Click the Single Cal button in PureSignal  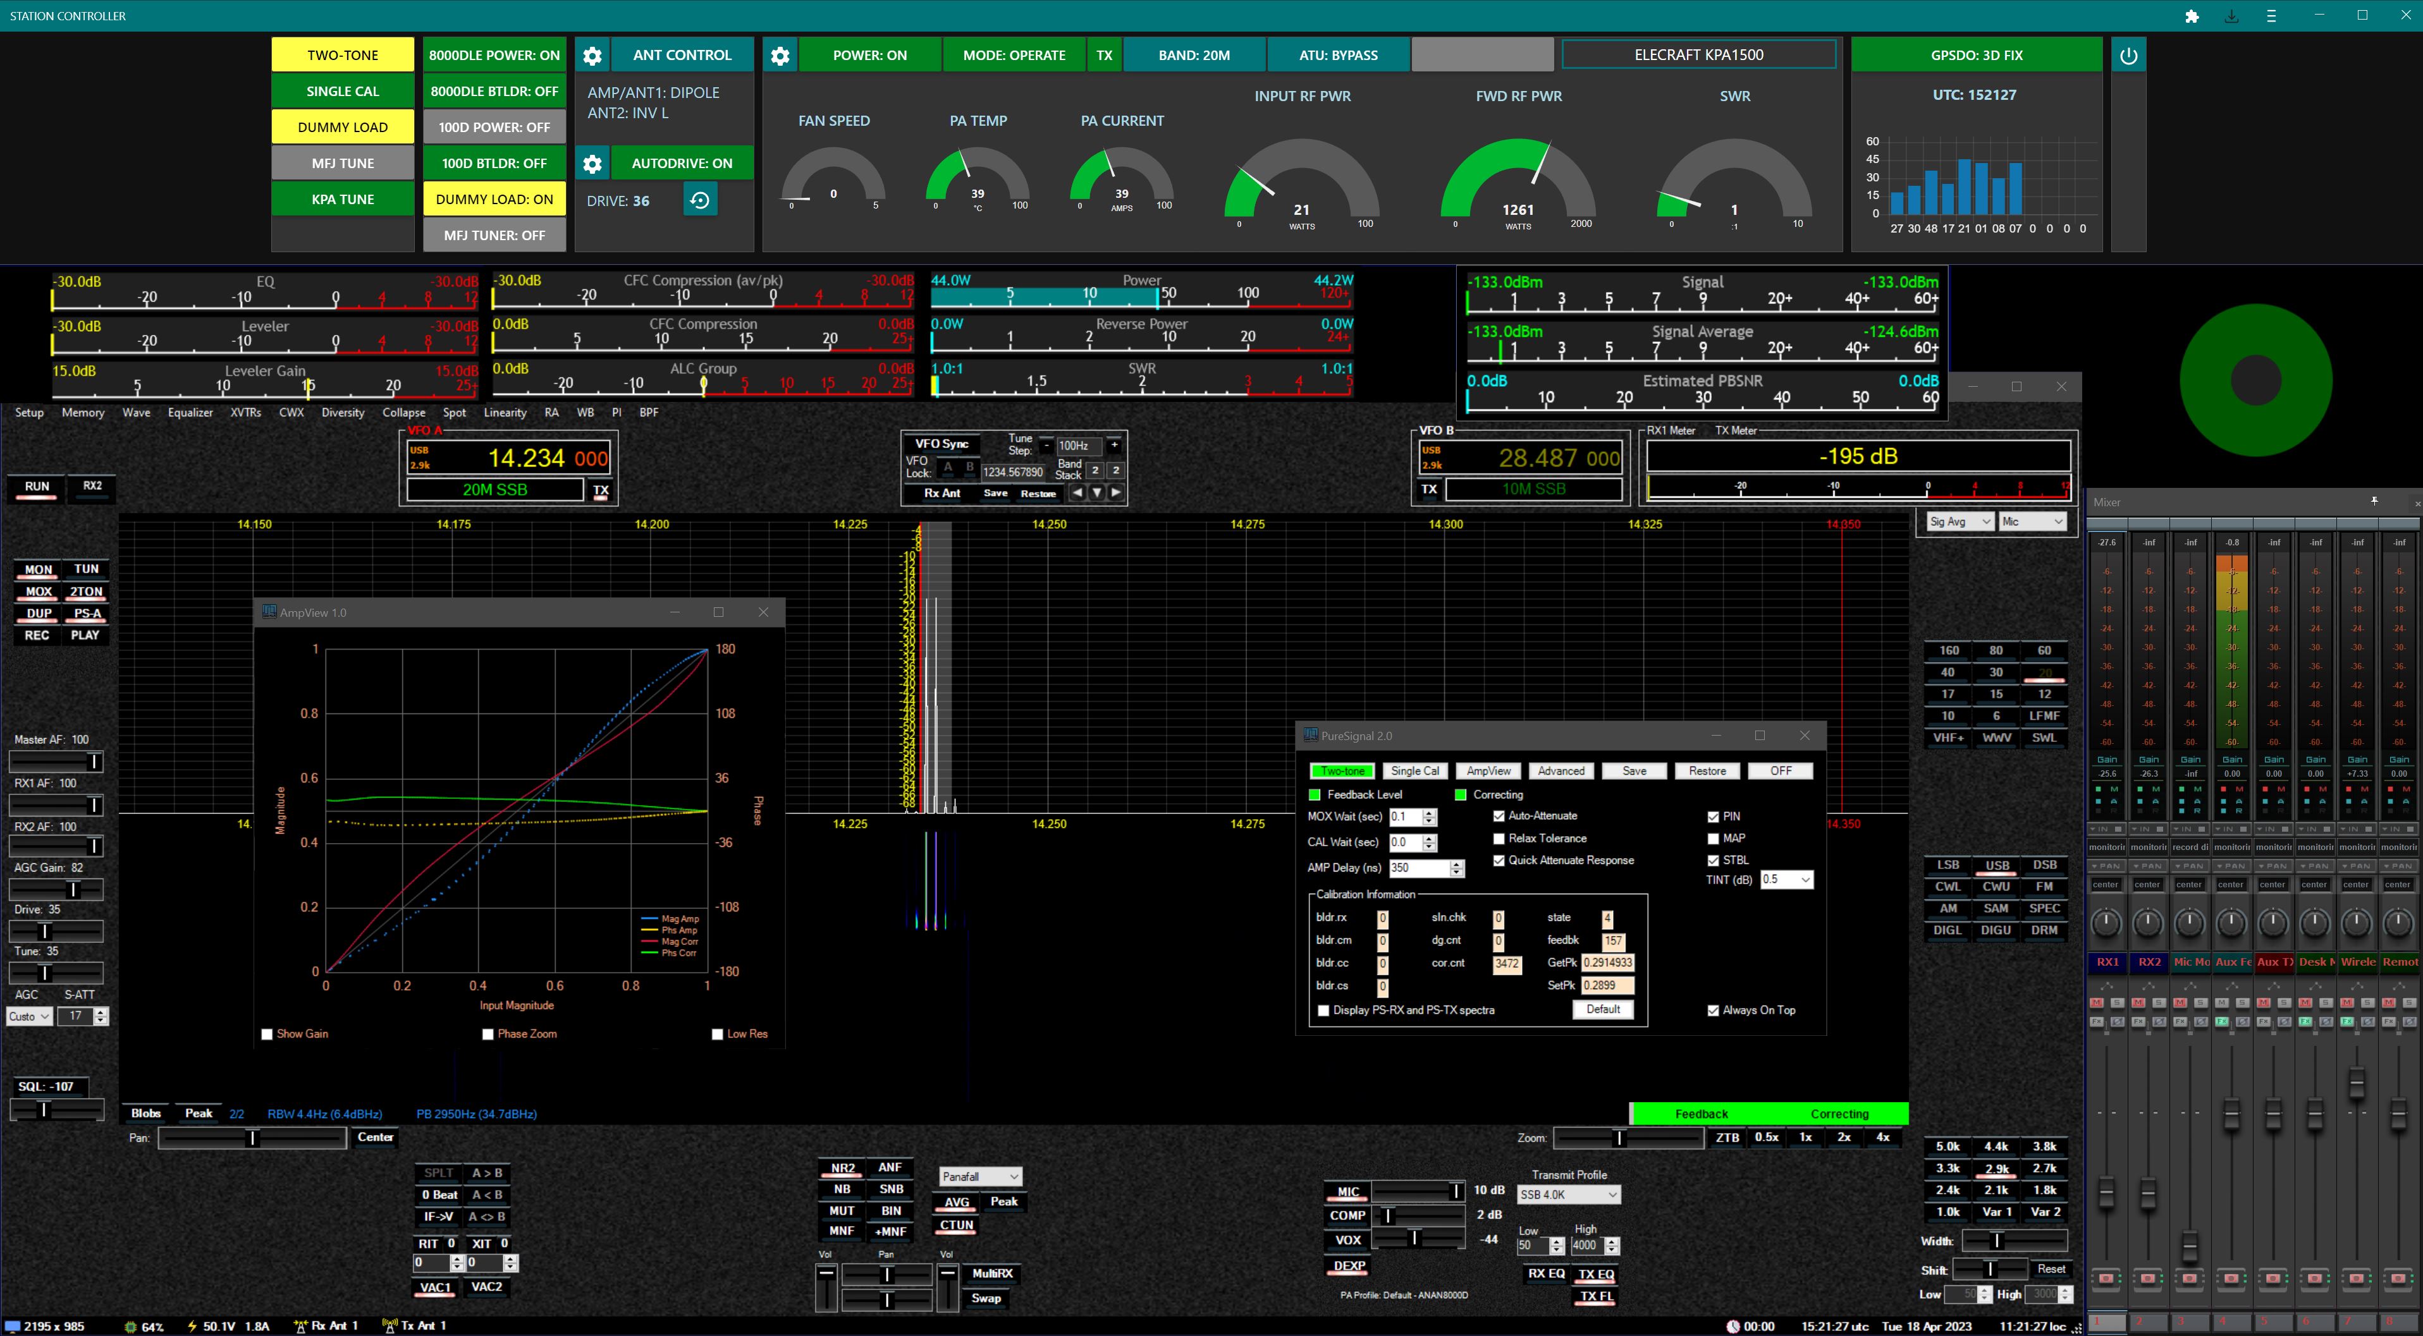point(1414,771)
